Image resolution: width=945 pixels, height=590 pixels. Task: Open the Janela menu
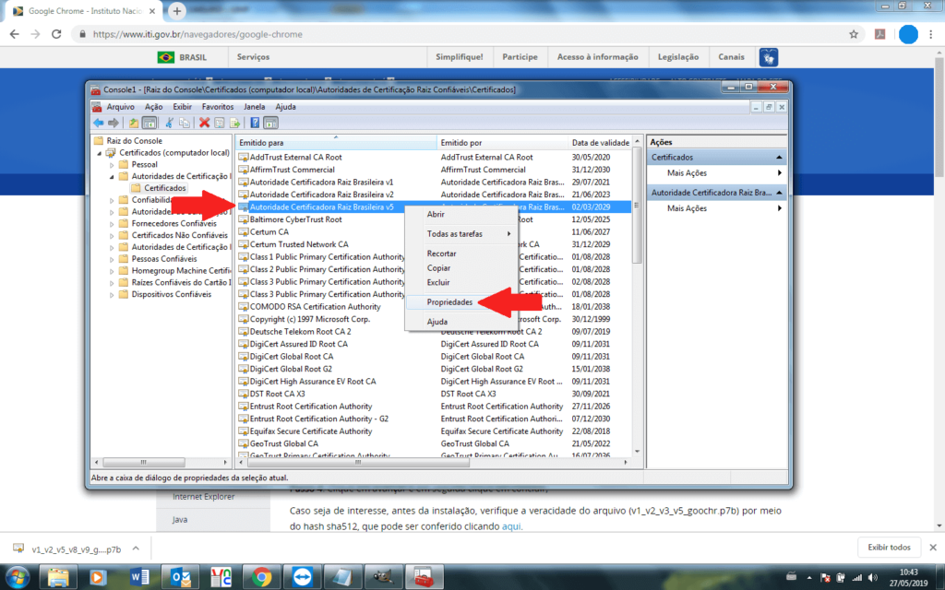(x=255, y=107)
